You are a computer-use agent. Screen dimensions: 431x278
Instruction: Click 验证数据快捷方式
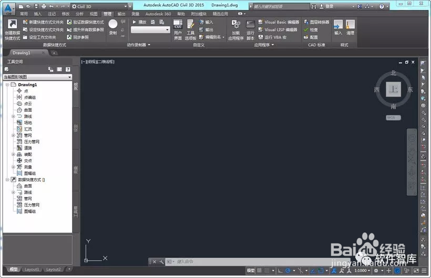pos(86,22)
